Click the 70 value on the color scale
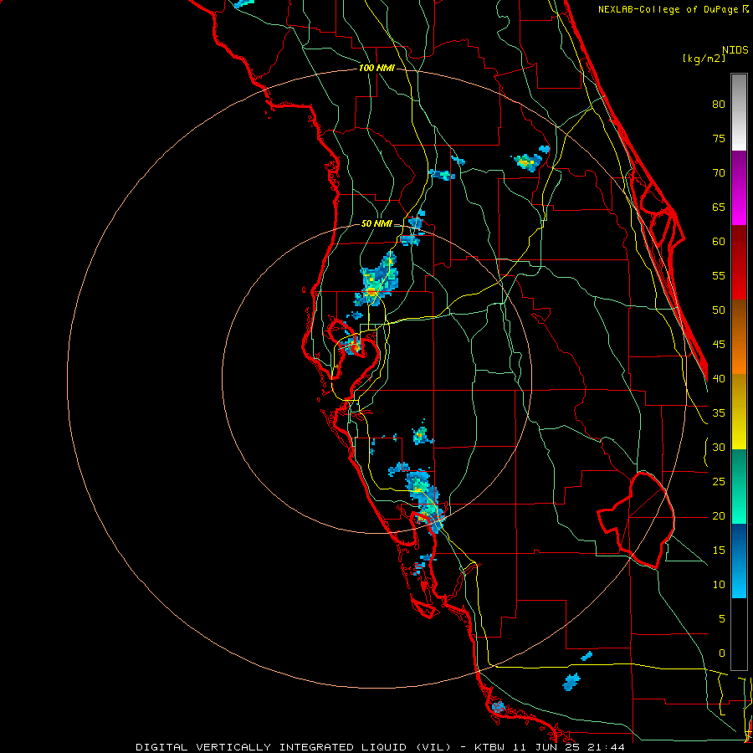The width and height of the screenshot is (753, 753). tap(719, 173)
